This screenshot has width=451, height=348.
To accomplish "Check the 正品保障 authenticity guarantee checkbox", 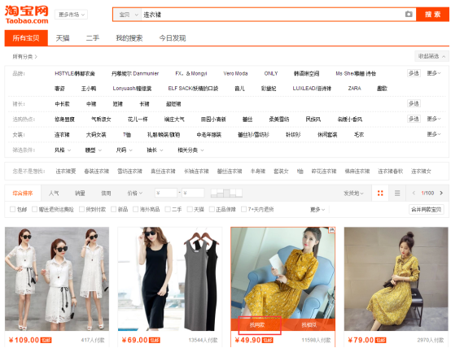I will [x=212, y=209].
